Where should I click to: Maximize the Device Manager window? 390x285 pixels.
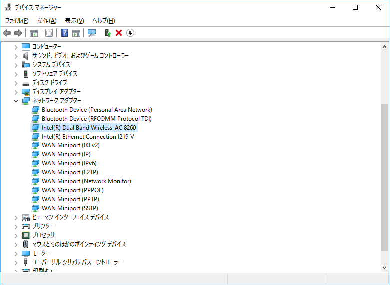point(355,7)
